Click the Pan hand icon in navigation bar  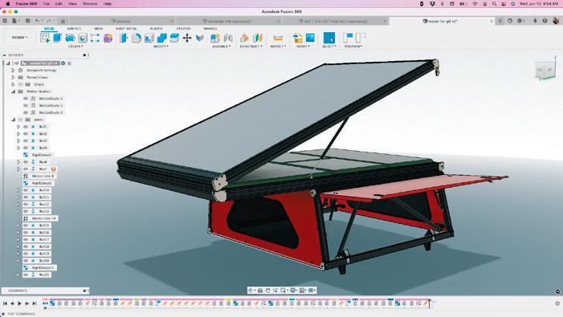[268, 290]
